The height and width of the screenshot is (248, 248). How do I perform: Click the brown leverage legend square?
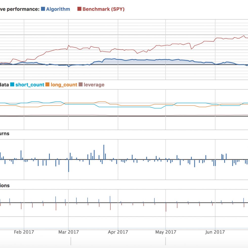(x=81, y=85)
